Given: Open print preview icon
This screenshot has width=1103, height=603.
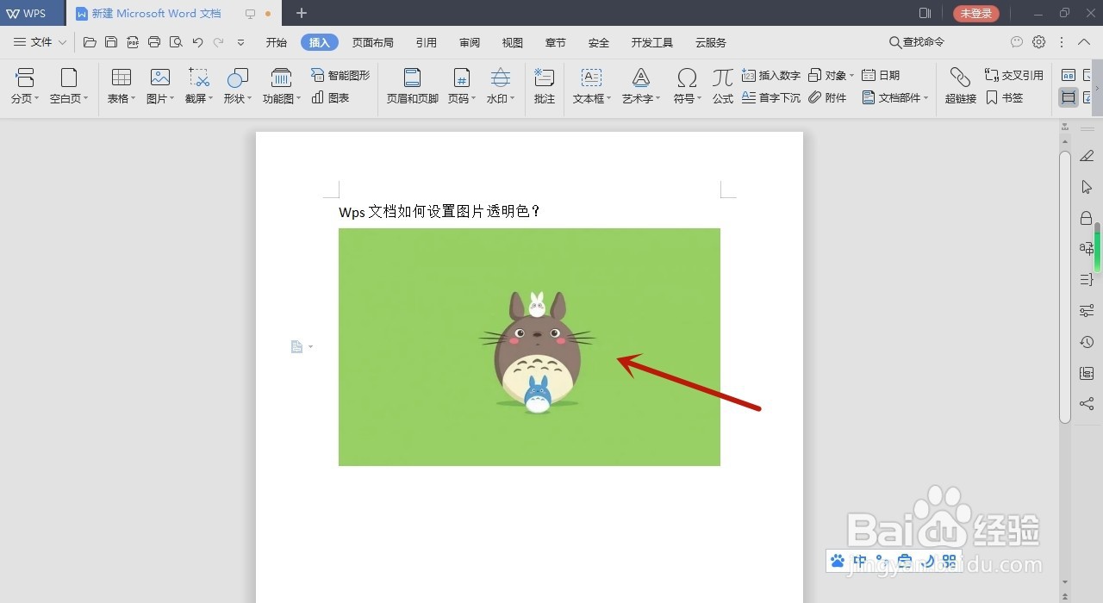Looking at the screenshot, I should point(176,42).
